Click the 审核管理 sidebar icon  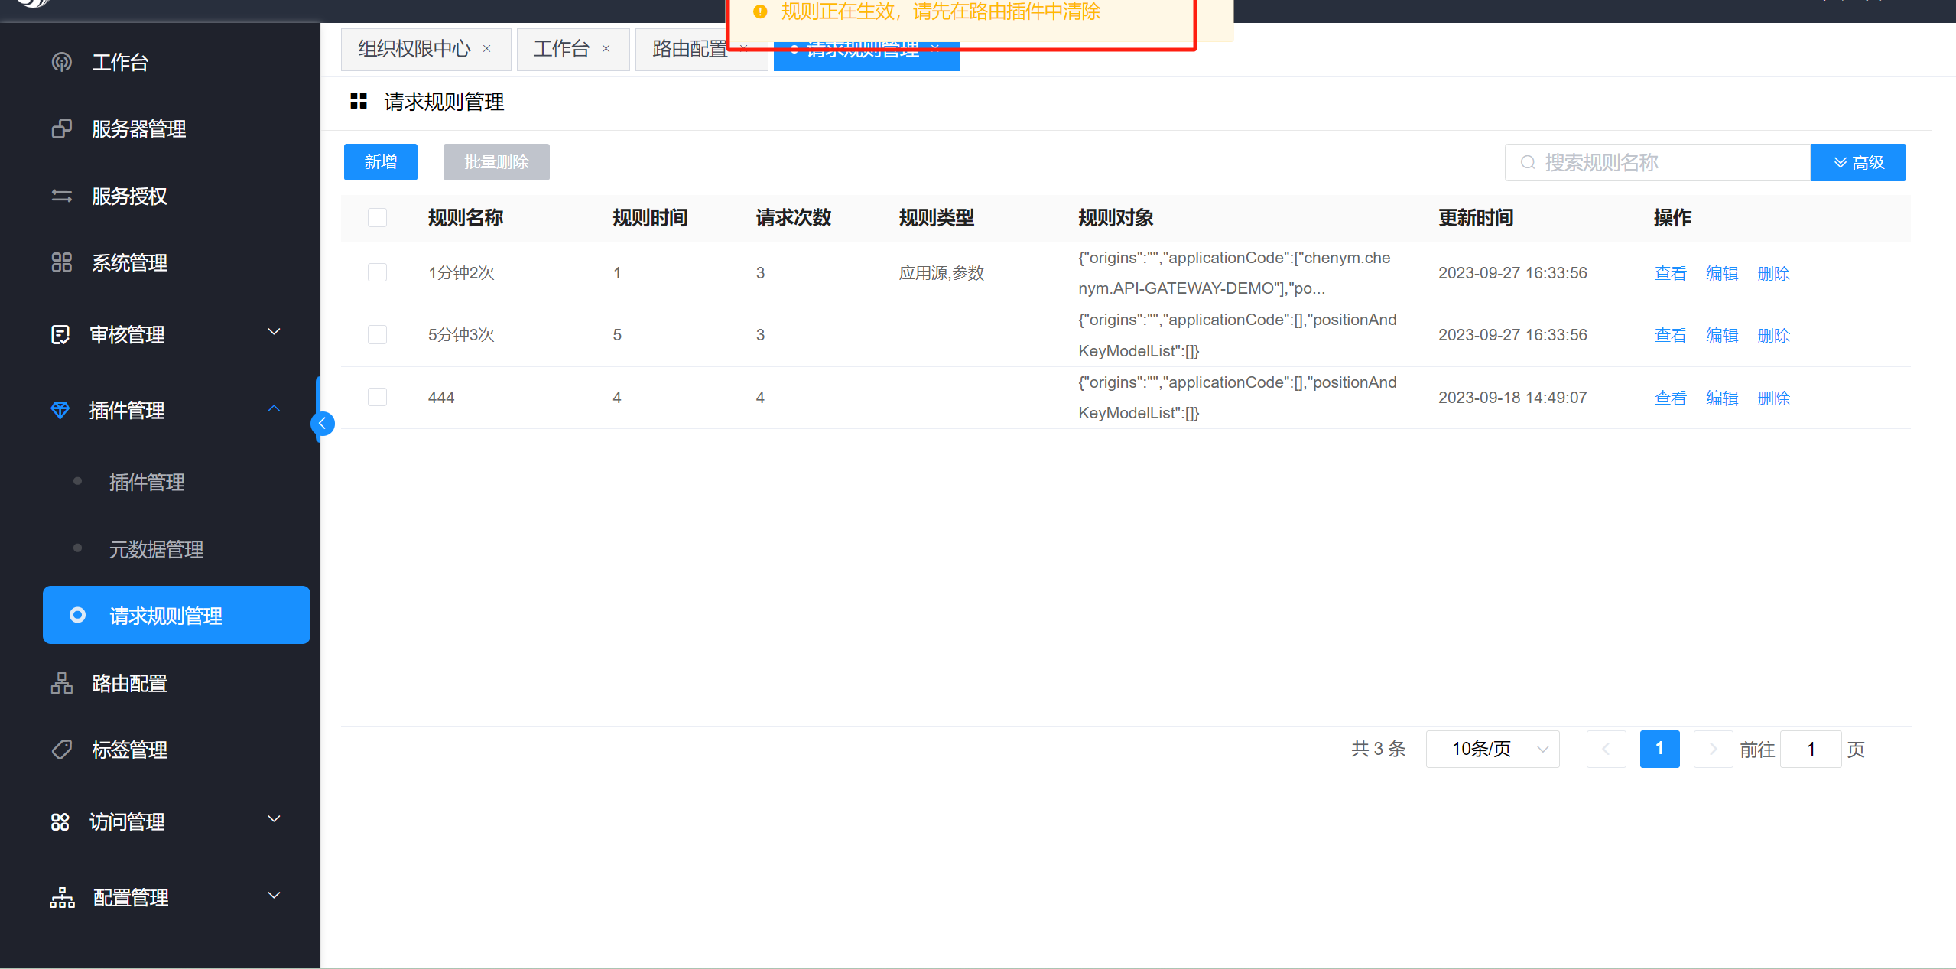point(60,334)
